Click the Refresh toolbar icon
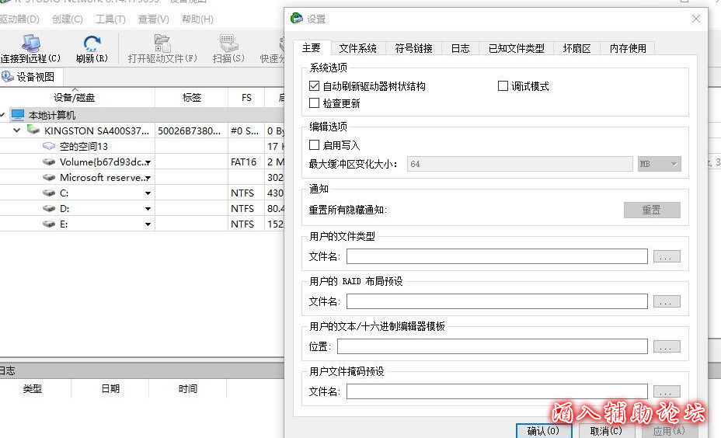721x438 pixels. click(92, 43)
